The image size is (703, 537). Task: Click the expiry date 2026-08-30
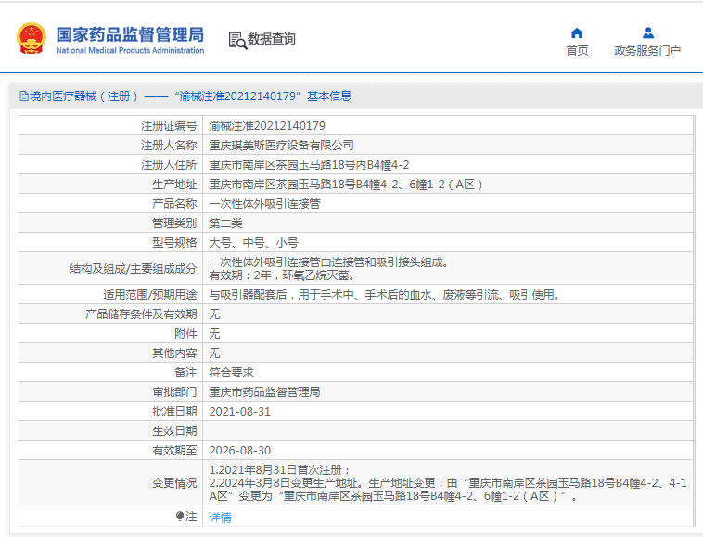pyautogui.click(x=240, y=451)
